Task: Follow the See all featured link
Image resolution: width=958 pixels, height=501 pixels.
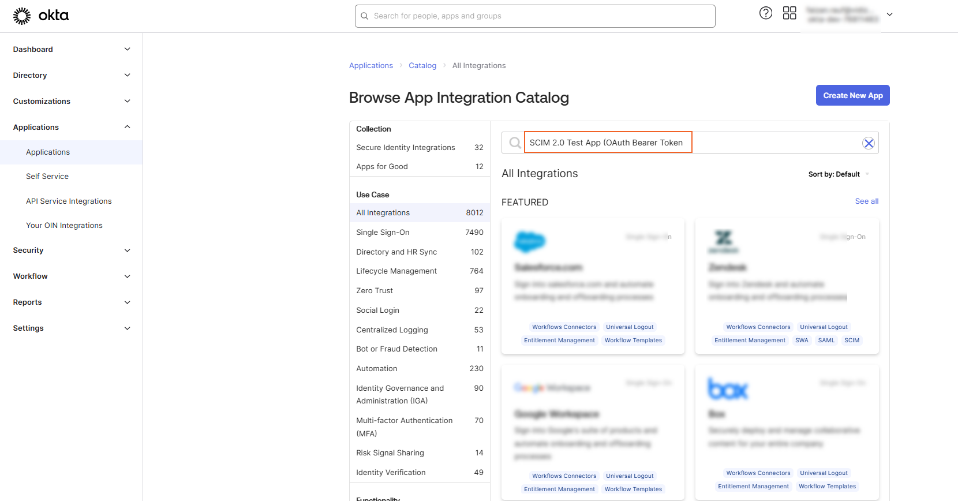Action: tap(866, 201)
